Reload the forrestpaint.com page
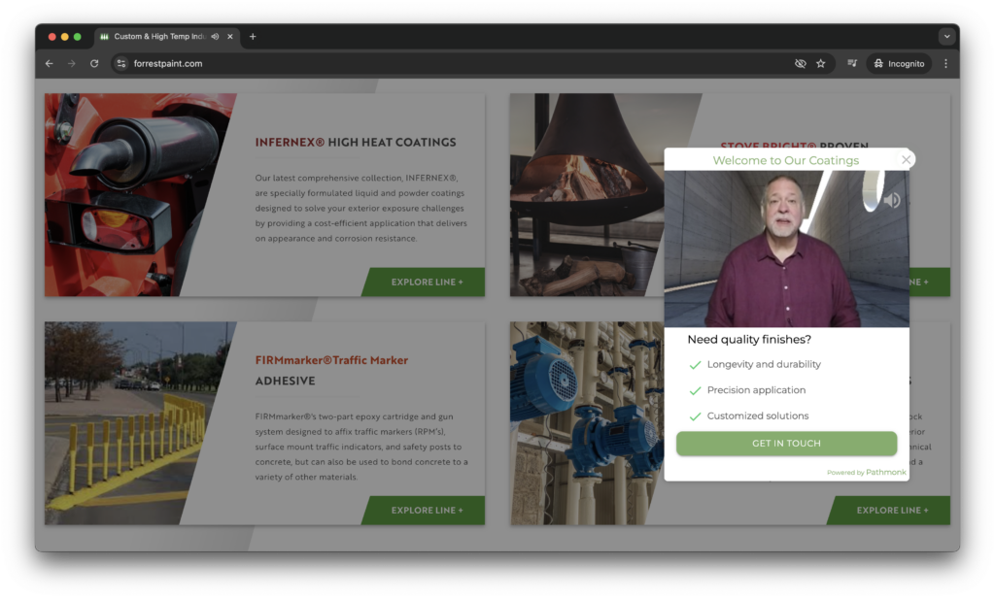 pyautogui.click(x=94, y=64)
